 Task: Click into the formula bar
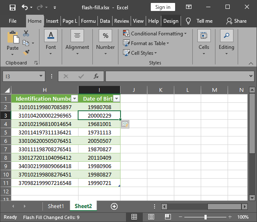[x=177, y=76]
